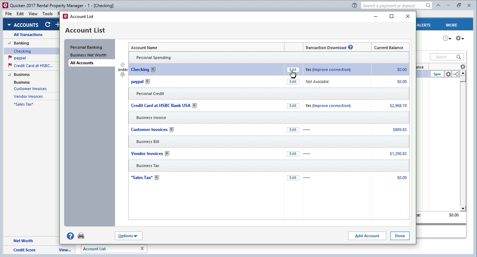Click split transaction icon in register row
The width and height of the screenshot is (477, 257).
[455, 74]
